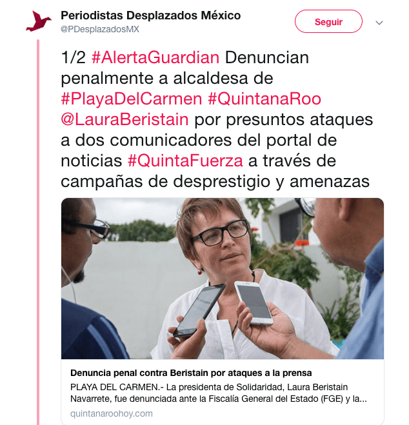Click the tweet text 'campañas de desprestigio y amenazas'
409x425 pixels.
tap(215, 181)
